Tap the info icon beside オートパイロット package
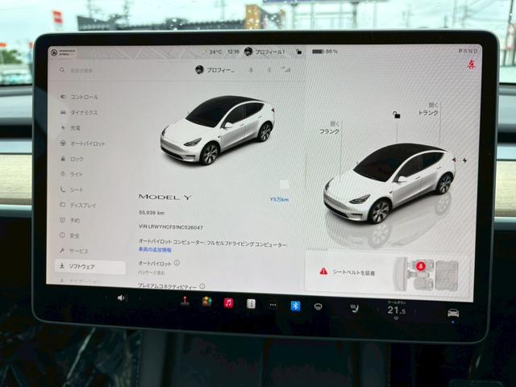The height and width of the screenshot is (387, 516). click(177, 263)
